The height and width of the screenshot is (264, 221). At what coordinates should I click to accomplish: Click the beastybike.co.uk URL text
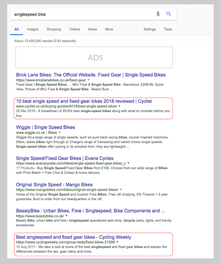(x=40, y=216)
